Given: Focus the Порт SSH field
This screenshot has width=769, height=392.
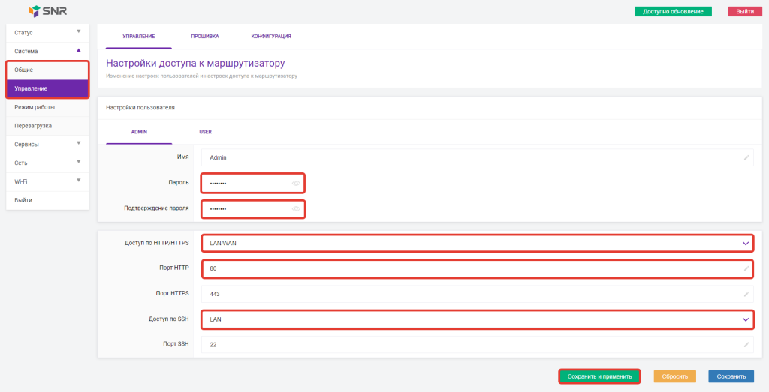Looking at the screenshot, I should (477, 345).
